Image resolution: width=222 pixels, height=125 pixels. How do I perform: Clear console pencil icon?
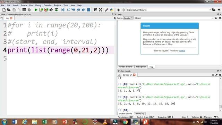[x=216, y=75]
